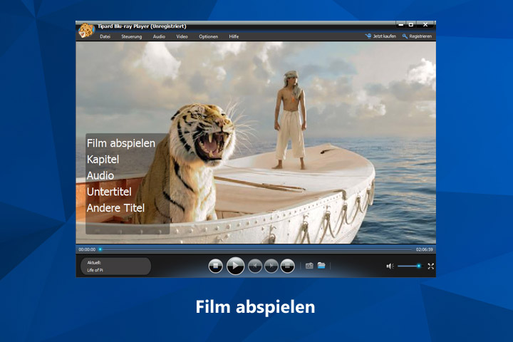Seek along the playback progress bar
The image size is (513, 342).
pyautogui.click(x=256, y=249)
